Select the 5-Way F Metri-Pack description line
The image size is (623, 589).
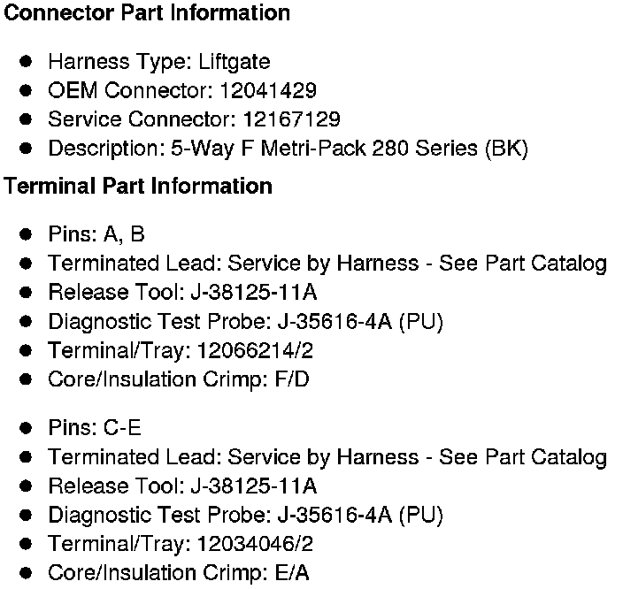coord(288,149)
